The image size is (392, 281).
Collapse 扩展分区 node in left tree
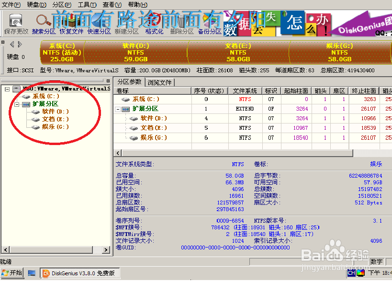click(x=17, y=104)
